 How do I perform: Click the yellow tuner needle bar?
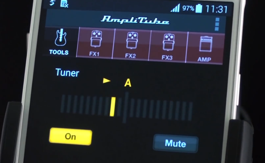tap(112, 106)
